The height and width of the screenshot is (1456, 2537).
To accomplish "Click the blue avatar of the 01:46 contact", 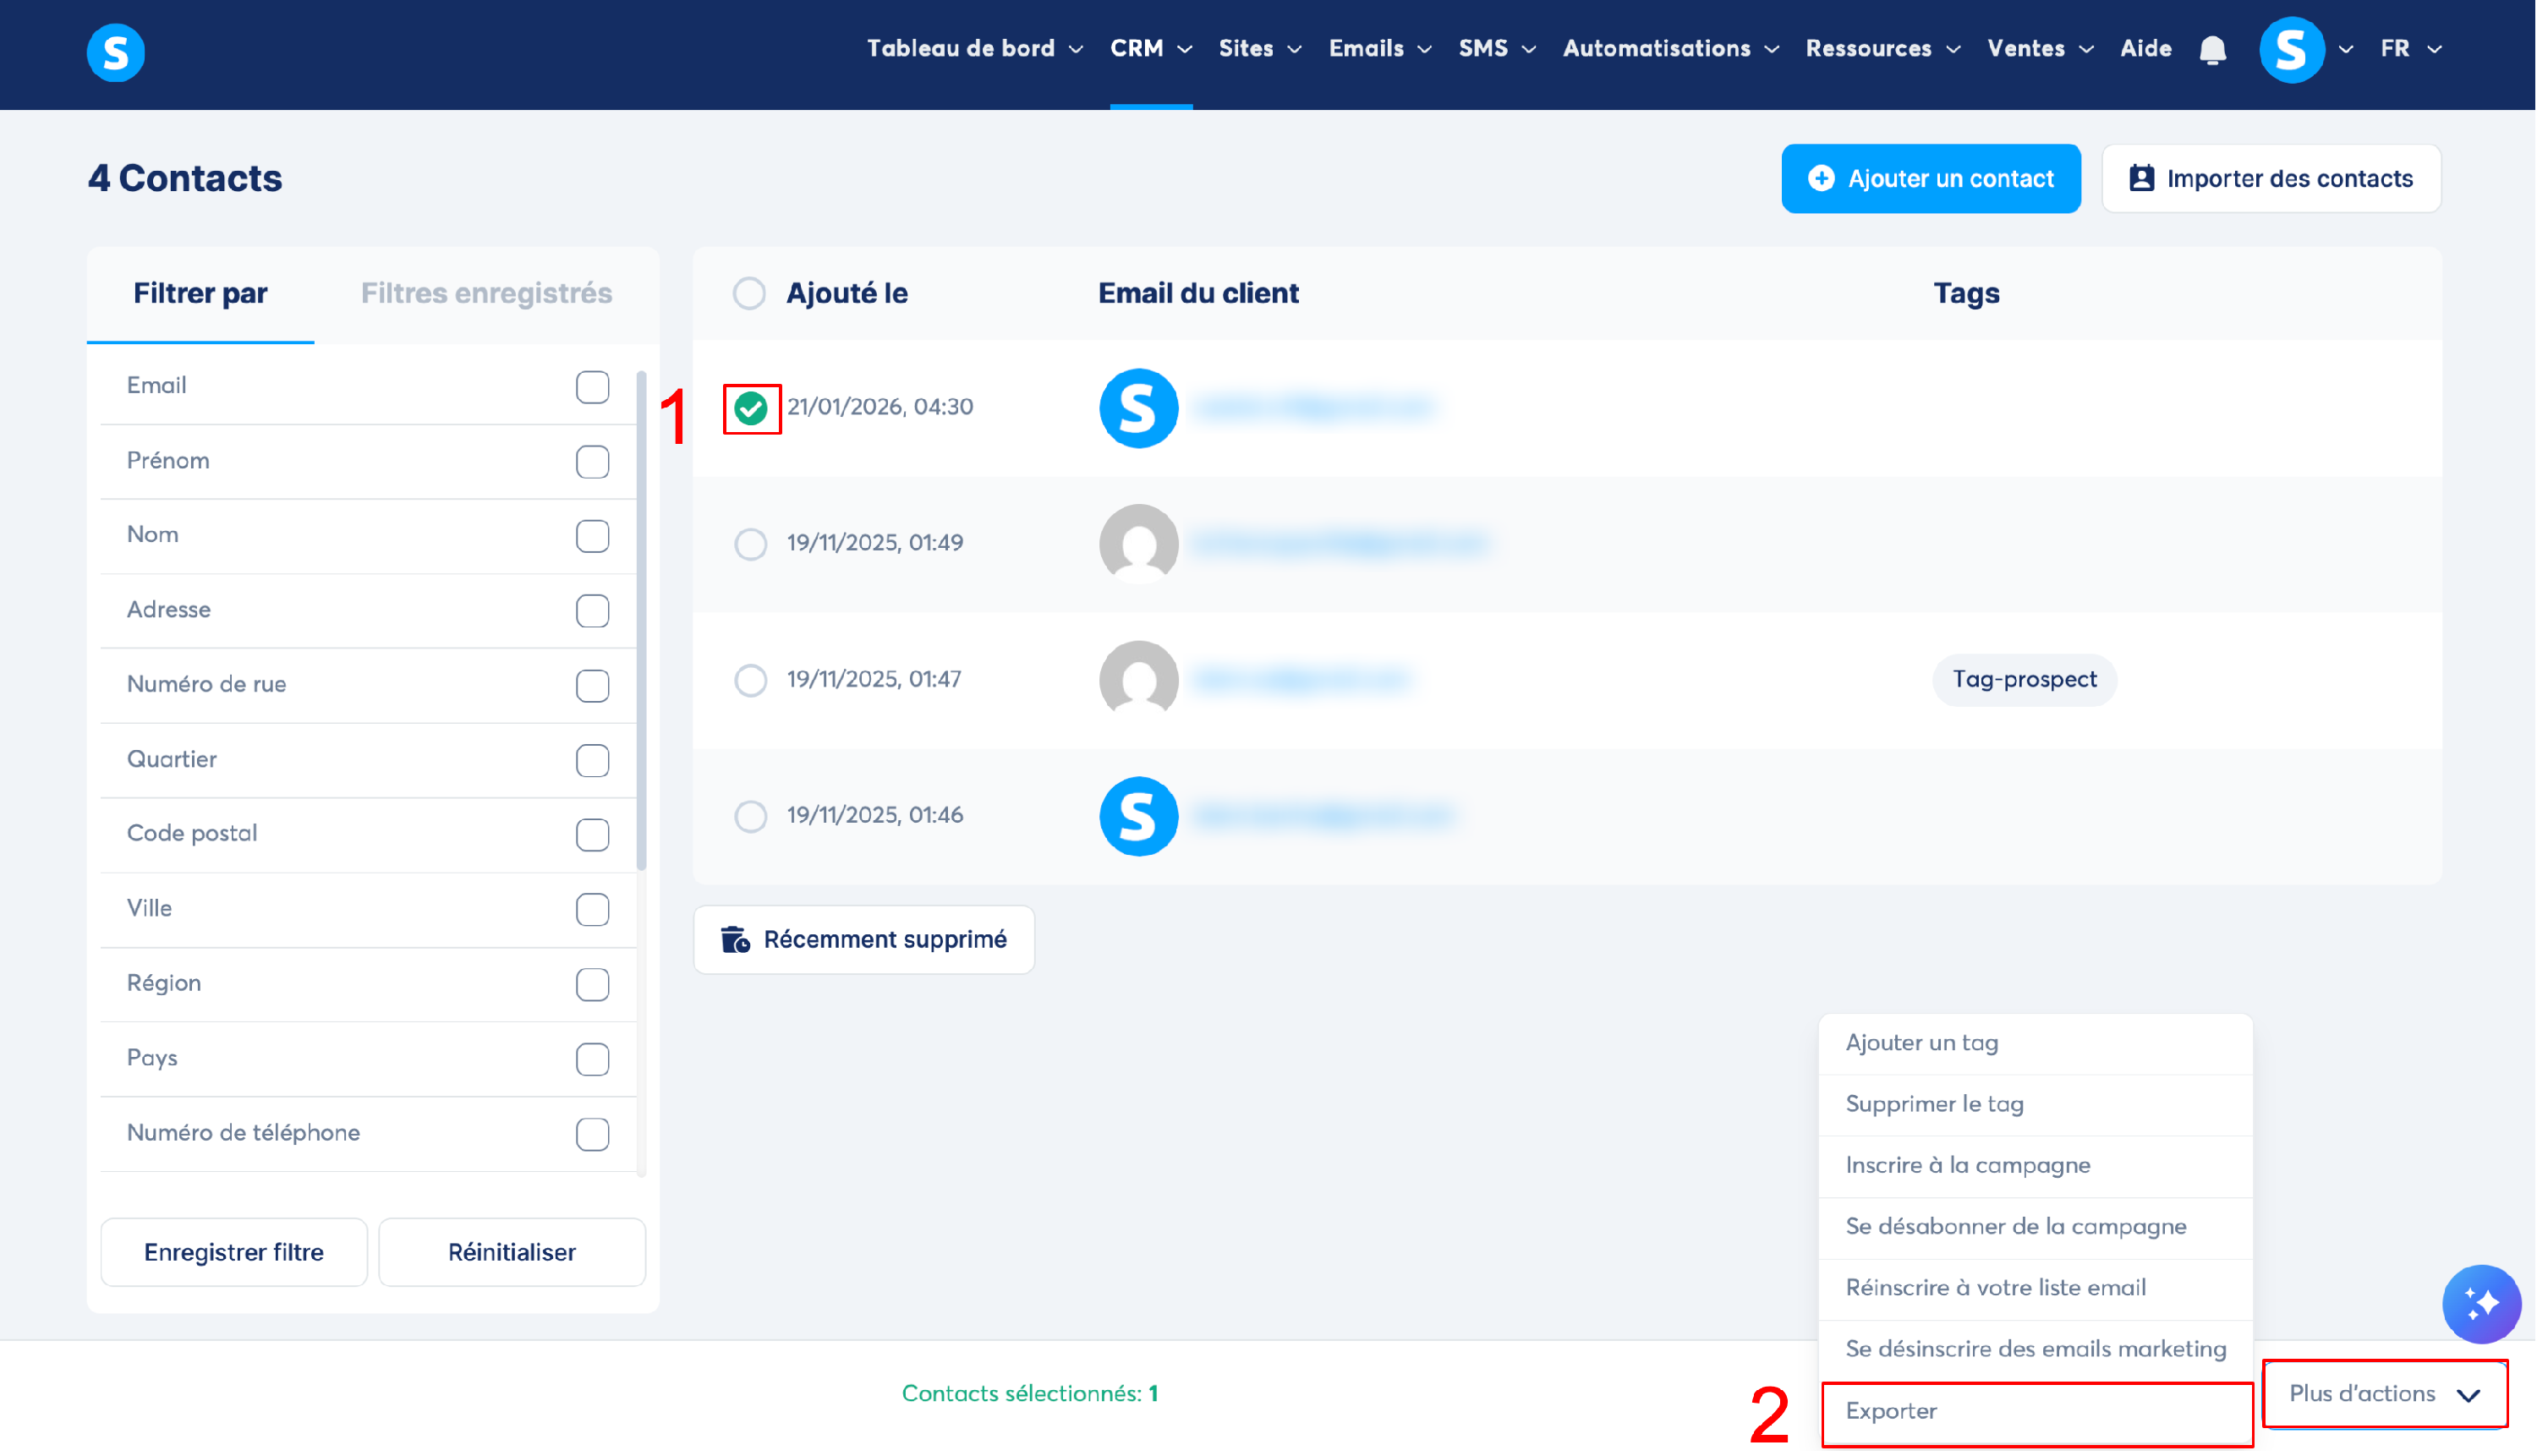I will pyautogui.click(x=1138, y=816).
